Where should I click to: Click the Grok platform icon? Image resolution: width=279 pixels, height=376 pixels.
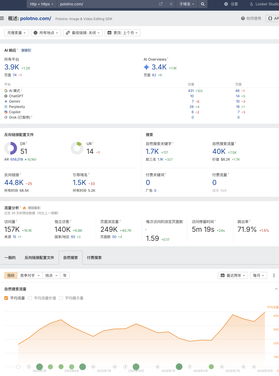[x=6, y=117]
